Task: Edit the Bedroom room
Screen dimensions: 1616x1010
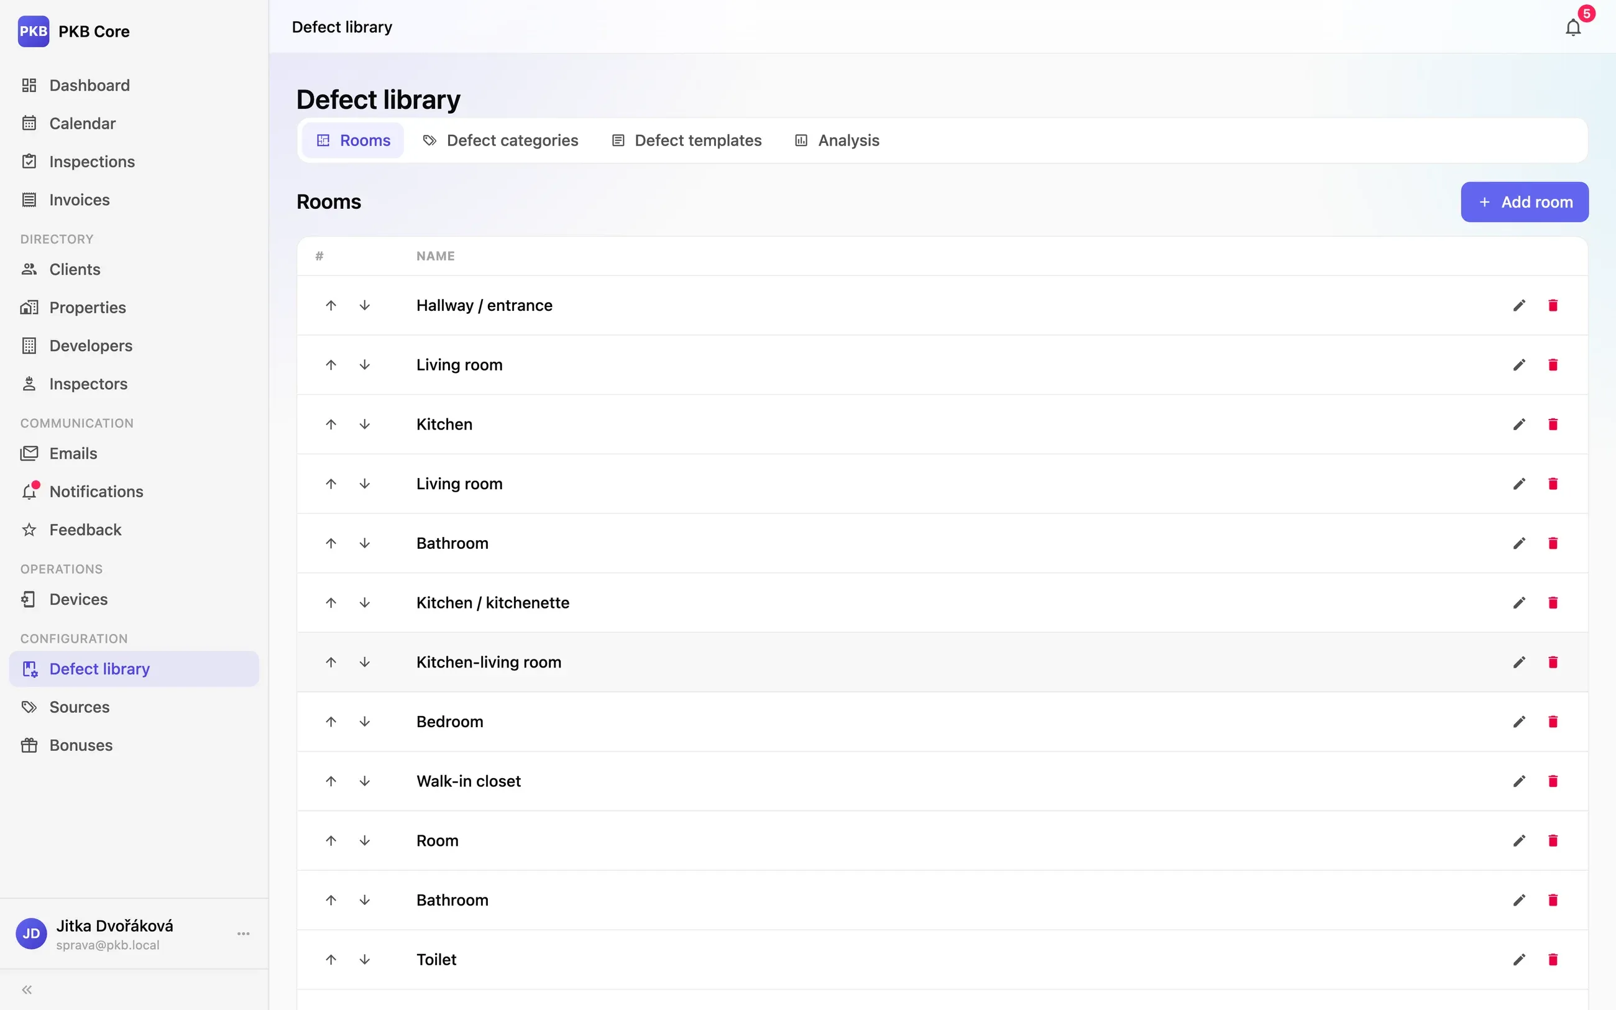Action: pyautogui.click(x=1519, y=722)
